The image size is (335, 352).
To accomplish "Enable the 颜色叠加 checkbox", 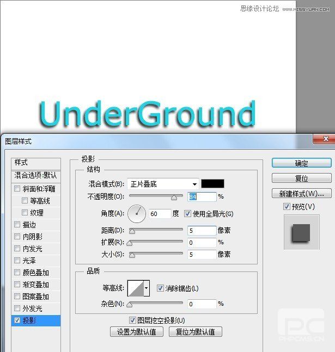I will (17, 273).
